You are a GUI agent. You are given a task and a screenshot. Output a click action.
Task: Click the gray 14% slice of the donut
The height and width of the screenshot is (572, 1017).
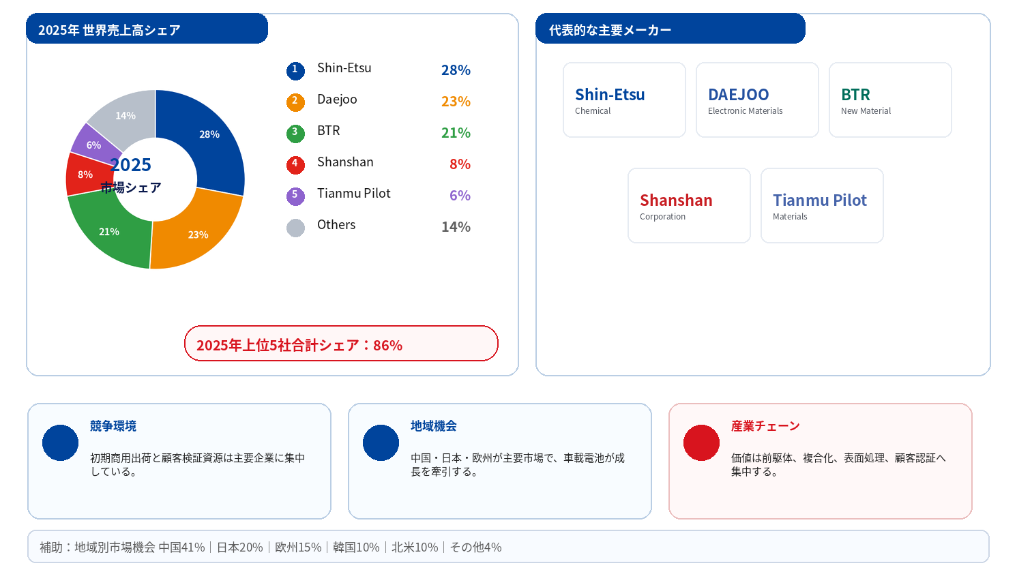127,117
